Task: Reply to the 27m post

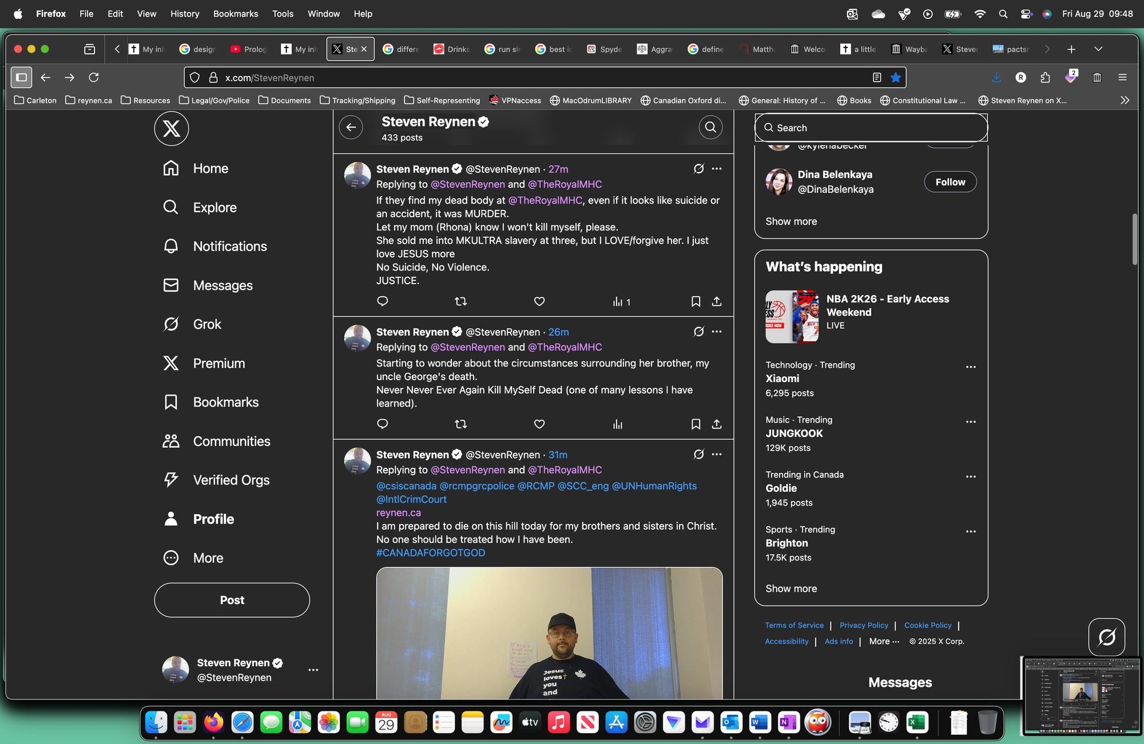Action: pos(383,301)
